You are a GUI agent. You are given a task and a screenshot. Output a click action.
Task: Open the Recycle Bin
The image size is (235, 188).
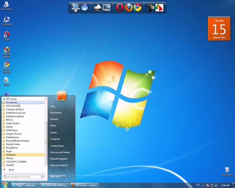[227, 172]
